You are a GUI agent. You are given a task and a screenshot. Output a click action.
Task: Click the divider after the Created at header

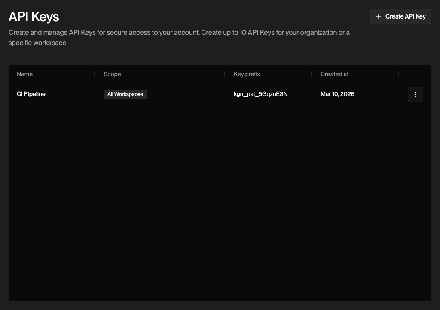tap(398, 74)
